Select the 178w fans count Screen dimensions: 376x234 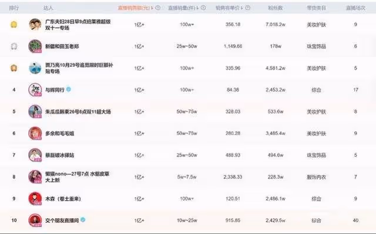click(x=276, y=46)
